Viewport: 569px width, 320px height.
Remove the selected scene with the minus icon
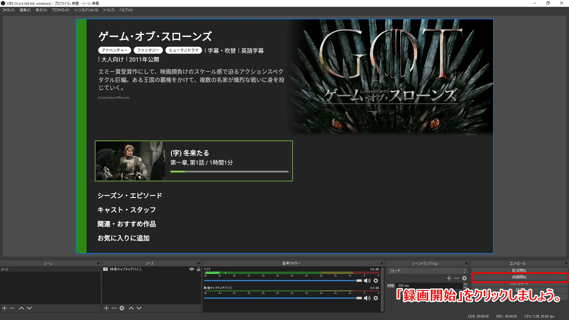12,308
